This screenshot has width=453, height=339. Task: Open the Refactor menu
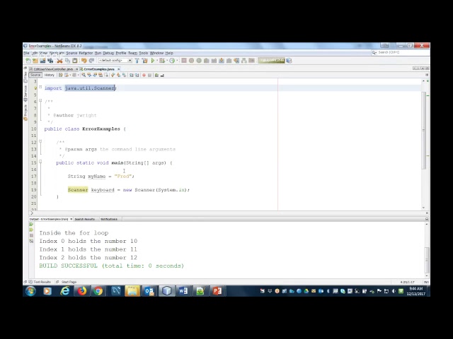pos(86,53)
